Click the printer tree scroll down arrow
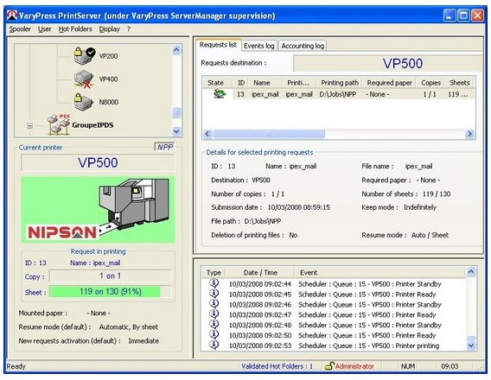Image resolution: width=491 pixels, height=380 pixels. pos(176,131)
